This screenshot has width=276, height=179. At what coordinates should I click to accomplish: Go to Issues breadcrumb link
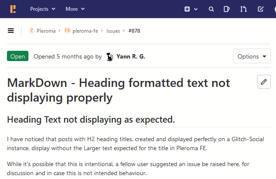(113, 31)
